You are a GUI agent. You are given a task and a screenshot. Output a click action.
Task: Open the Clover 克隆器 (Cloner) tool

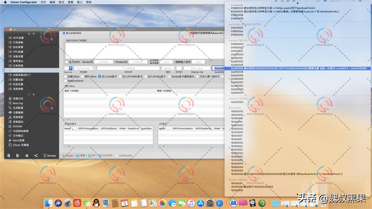pyautogui.click(x=19, y=145)
